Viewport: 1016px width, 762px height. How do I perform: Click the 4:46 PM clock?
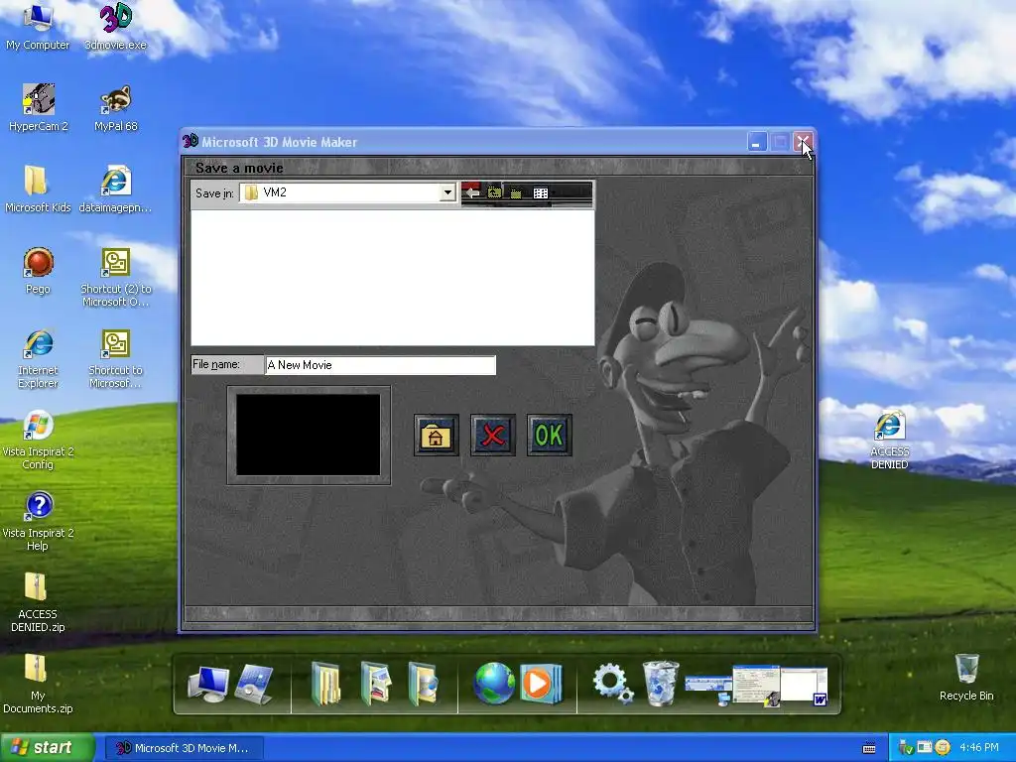(x=979, y=748)
